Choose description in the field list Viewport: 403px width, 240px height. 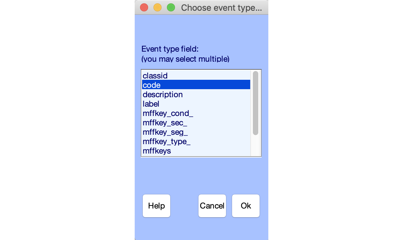point(163,95)
